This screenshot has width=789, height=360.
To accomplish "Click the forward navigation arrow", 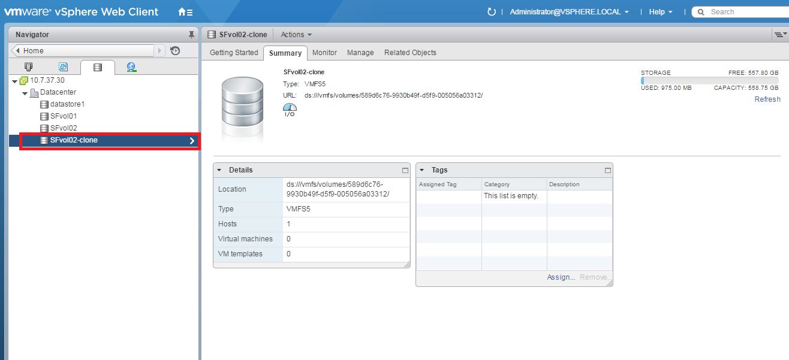I will pos(160,51).
